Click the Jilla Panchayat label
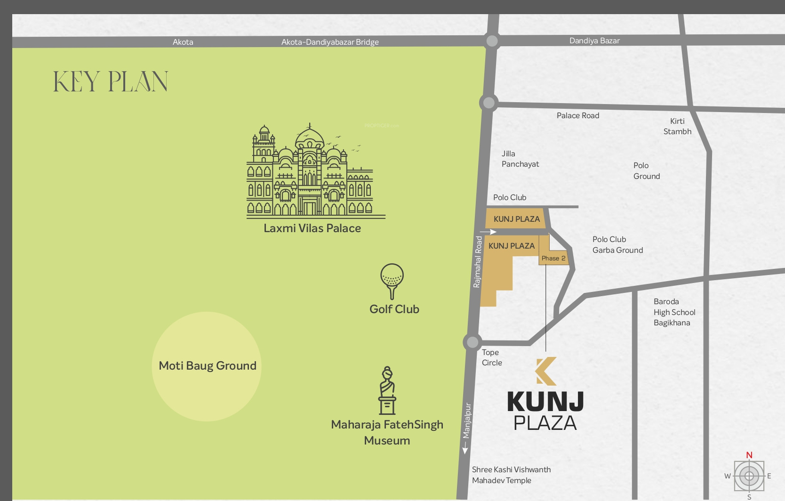Viewport: 785px width, 501px height. tap(520, 159)
